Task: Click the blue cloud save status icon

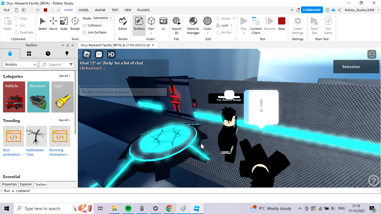Action: pyautogui.click(x=333, y=10)
